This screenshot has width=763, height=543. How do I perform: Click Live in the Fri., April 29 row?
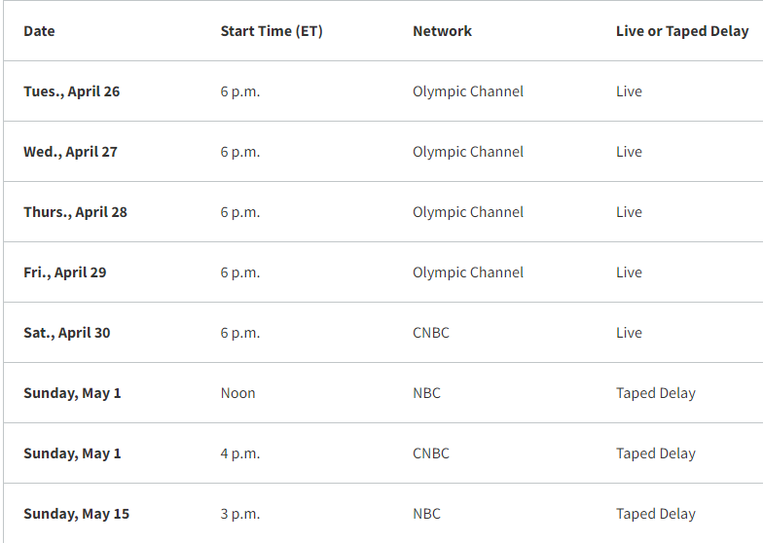(629, 272)
